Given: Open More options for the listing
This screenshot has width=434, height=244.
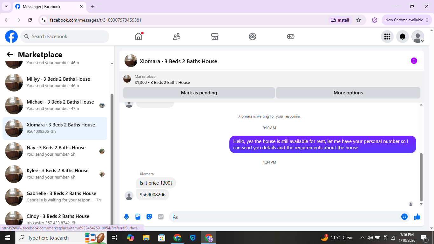Looking at the screenshot, I should tap(348, 93).
